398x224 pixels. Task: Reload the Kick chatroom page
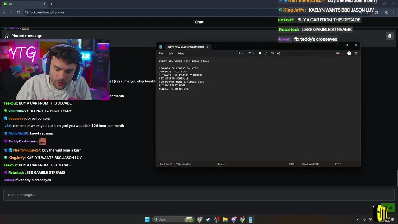click(x=18, y=12)
